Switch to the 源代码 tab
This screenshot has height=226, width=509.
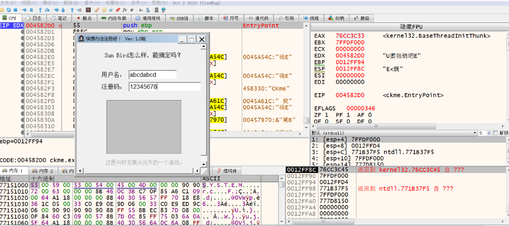(x=258, y=18)
